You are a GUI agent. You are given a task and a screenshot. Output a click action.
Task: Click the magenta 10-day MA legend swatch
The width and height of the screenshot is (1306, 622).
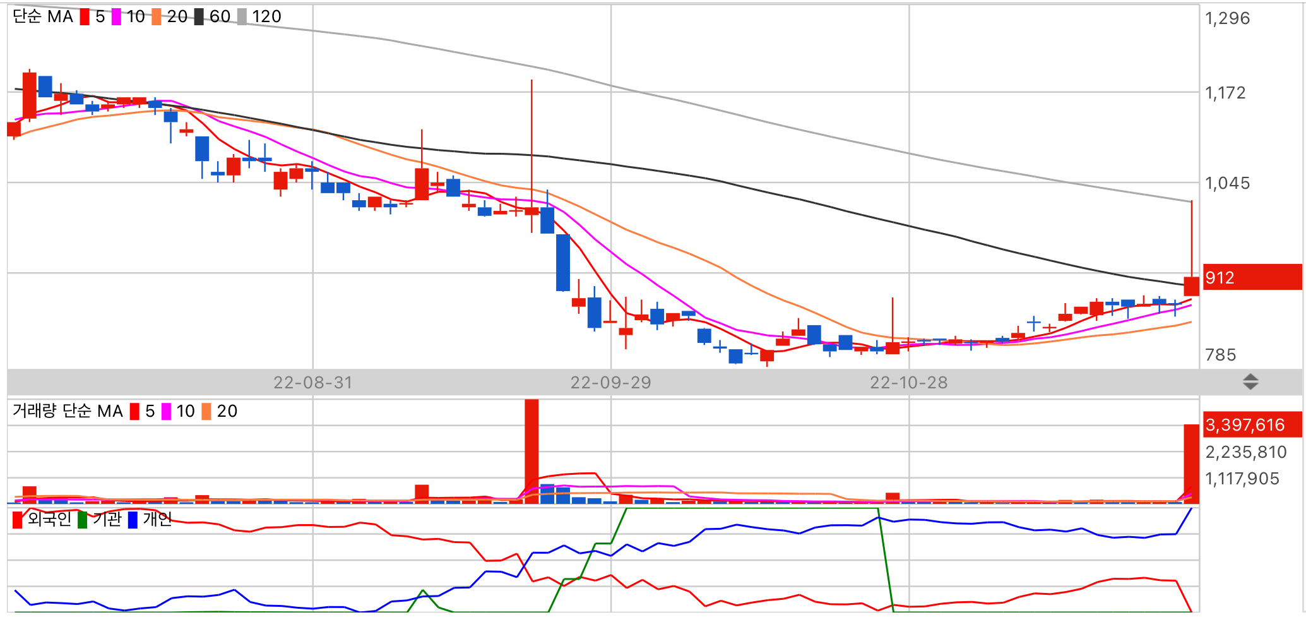click(x=116, y=17)
